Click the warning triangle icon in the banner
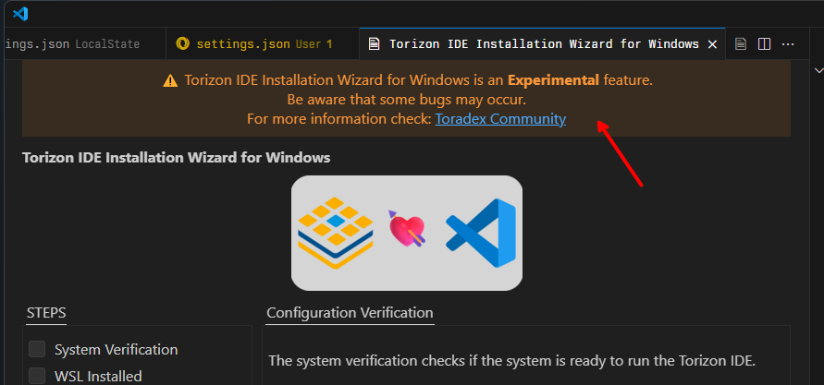Image resolution: width=824 pixels, height=385 pixels. (169, 80)
